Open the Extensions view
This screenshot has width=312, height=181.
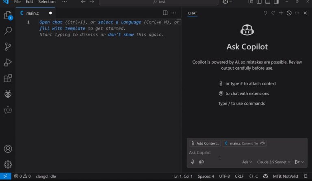(8, 78)
